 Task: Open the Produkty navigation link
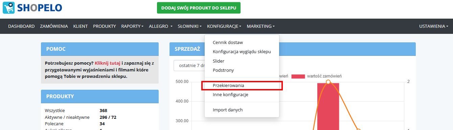[x=105, y=26]
